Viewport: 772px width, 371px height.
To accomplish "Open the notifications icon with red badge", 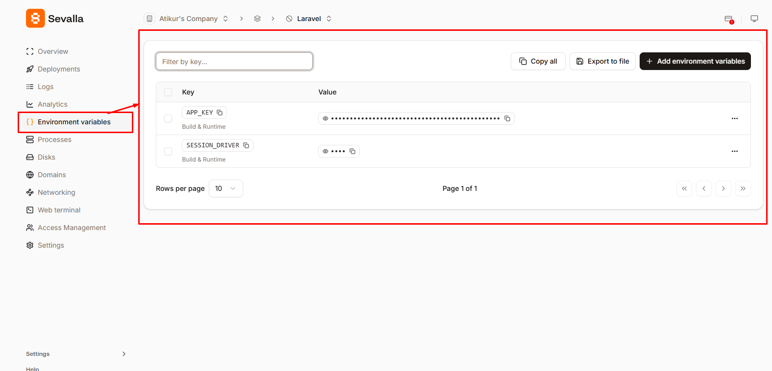I will 729,19.
